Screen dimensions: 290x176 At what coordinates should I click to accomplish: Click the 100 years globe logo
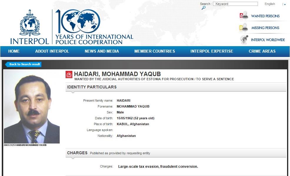coord(78,21)
